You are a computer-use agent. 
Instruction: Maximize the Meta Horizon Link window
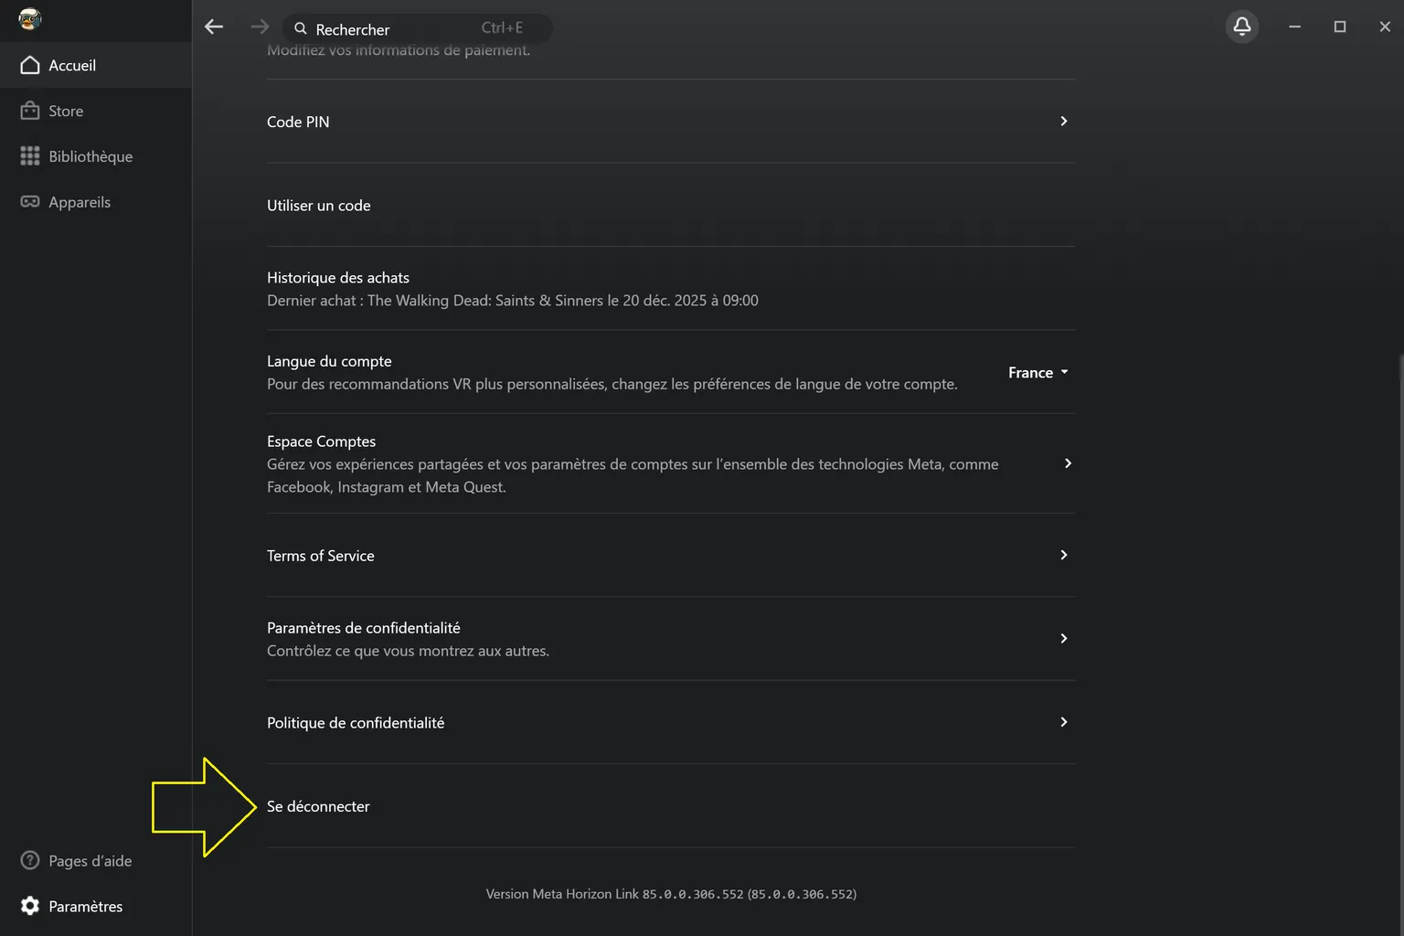click(x=1340, y=27)
